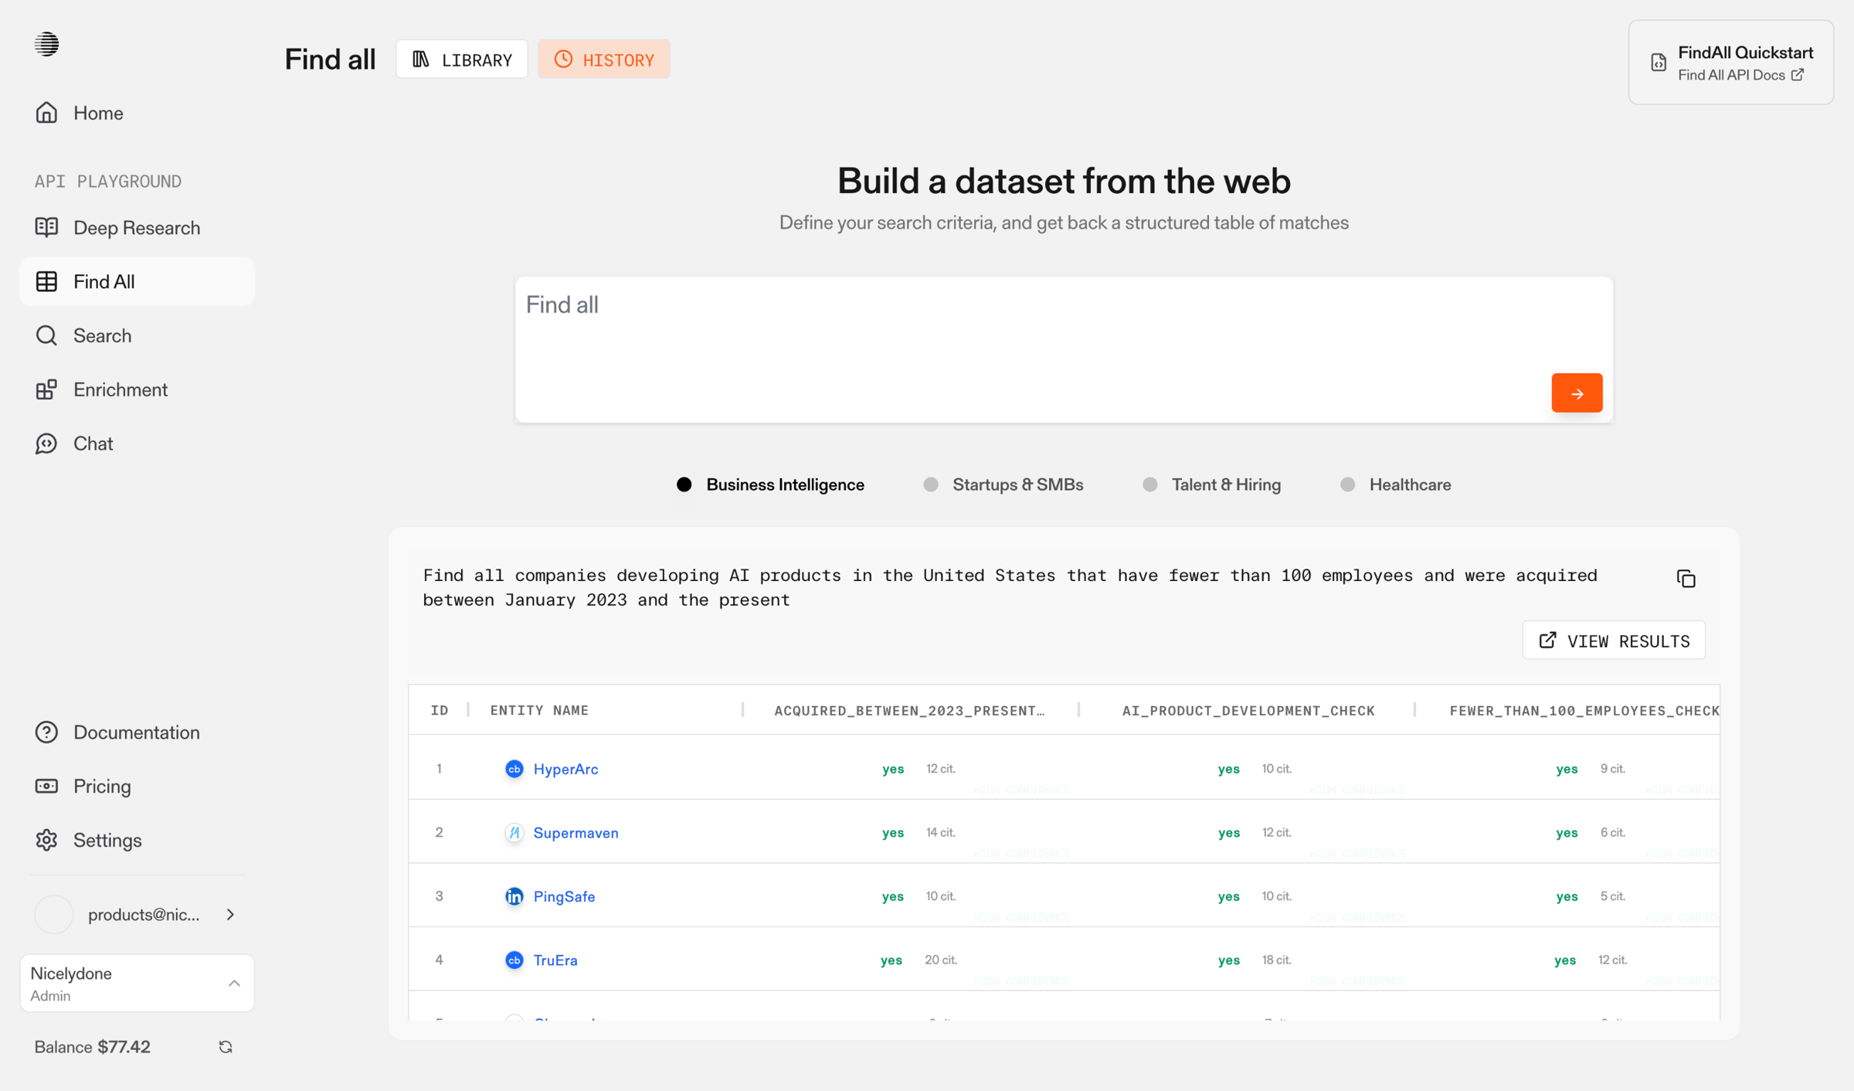Click the Enrichment blocks icon

(x=46, y=389)
